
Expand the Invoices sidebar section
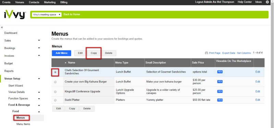(39, 56)
